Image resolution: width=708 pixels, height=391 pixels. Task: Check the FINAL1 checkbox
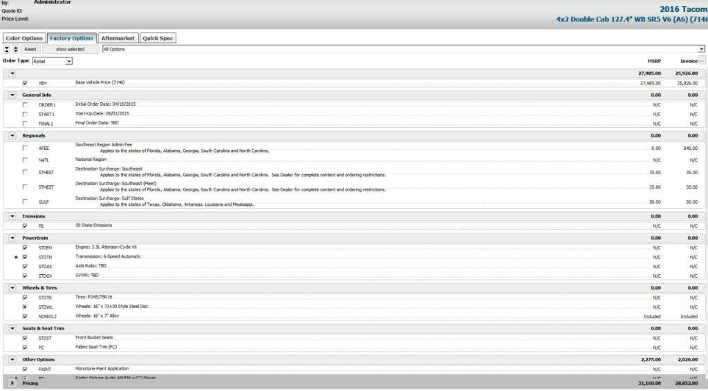click(25, 123)
